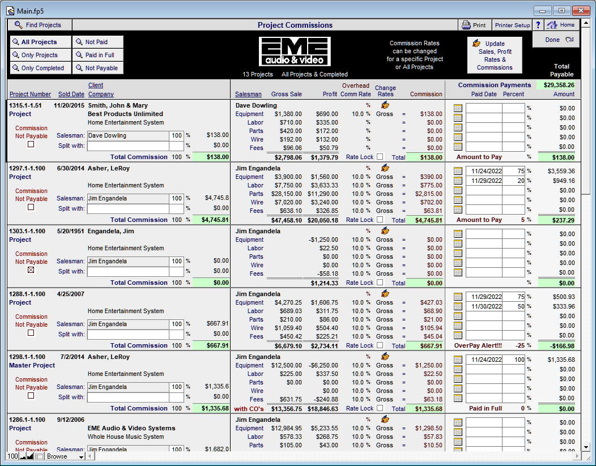The image size is (596, 466).
Task: Open calendar icon for 11/30/2022 payment of $333.96
Action: click(458, 306)
